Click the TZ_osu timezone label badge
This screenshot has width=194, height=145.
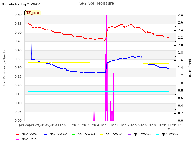coord(33,13)
